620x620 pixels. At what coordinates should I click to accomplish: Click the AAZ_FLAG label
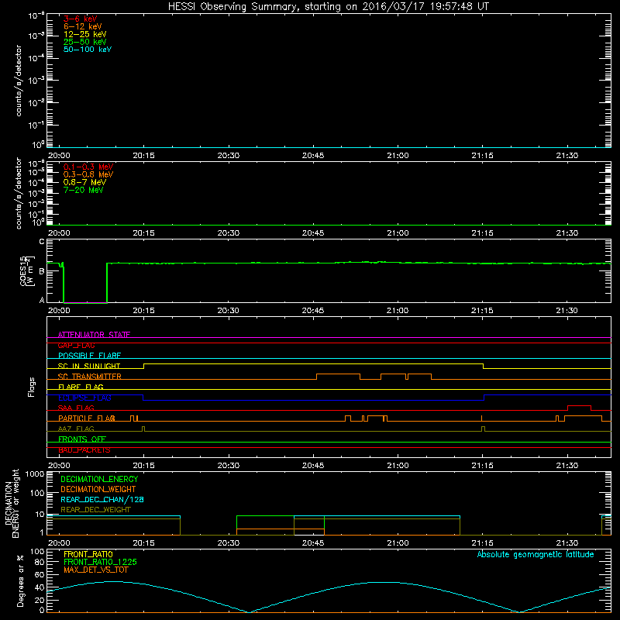click(x=76, y=429)
